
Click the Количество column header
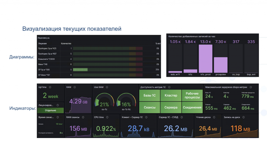(66, 43)
